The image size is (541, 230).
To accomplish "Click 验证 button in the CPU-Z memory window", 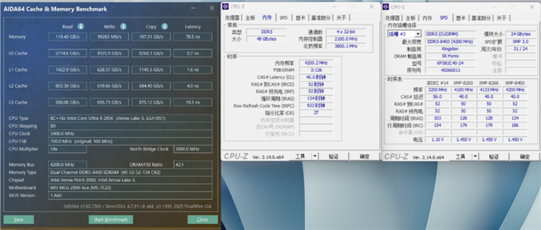I will click(333, 156).
